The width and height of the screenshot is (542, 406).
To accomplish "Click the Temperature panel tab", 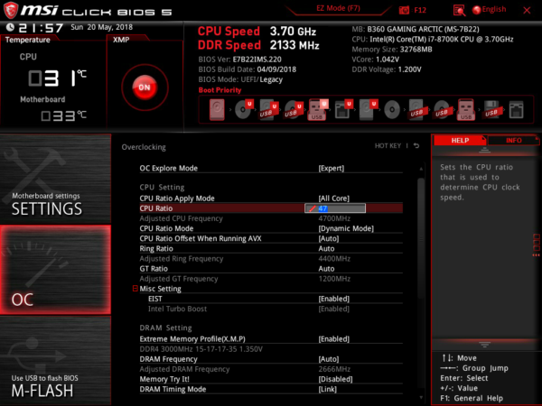I will (28, 40).
